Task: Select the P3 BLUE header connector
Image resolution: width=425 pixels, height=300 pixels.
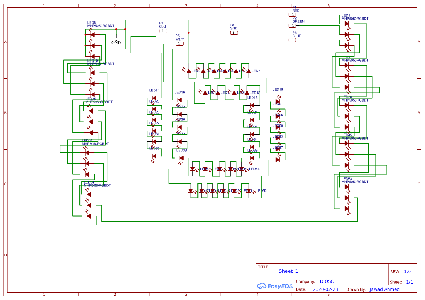Action: coord(293,40)
